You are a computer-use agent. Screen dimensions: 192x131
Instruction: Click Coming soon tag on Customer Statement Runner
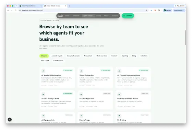pos(145,94)
